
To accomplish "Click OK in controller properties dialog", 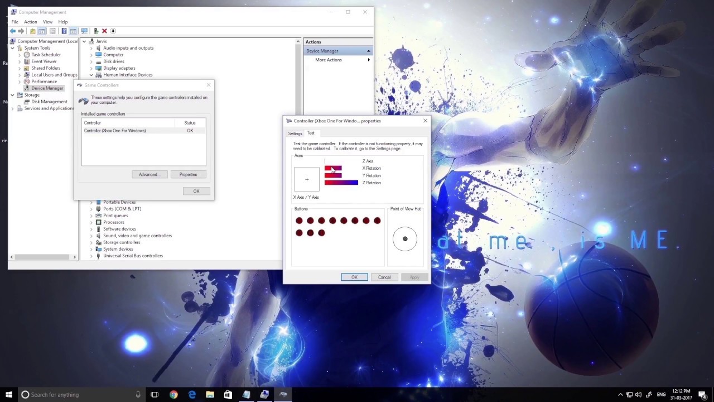I will 354,277.
